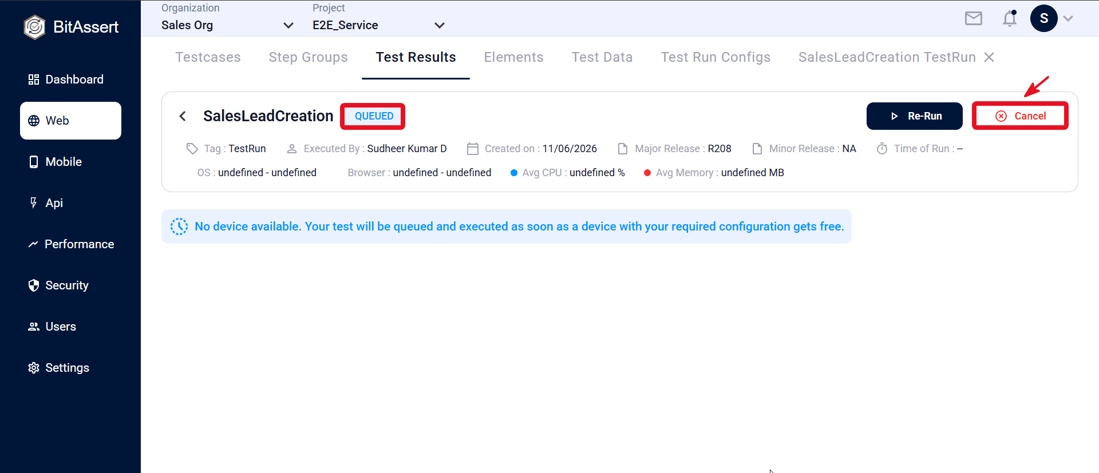Screen dimensions: 1099x473
Task: Expand the user account menu chevron
Action: tap(1068, 18)
